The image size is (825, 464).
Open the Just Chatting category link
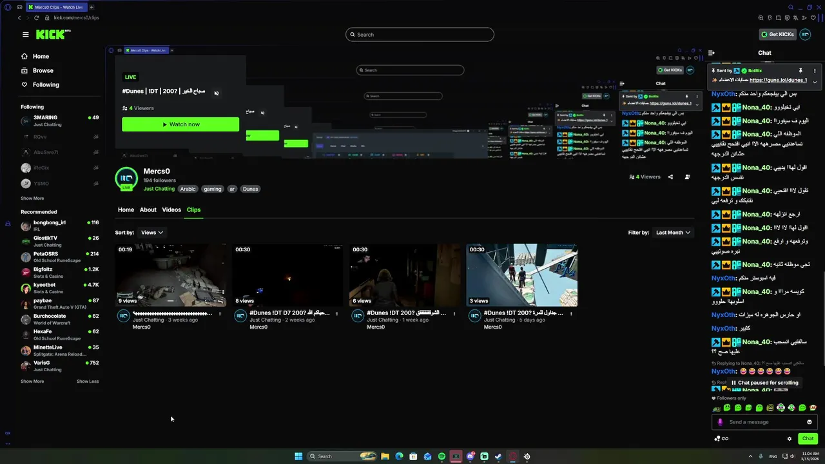[x=159, y=189]
